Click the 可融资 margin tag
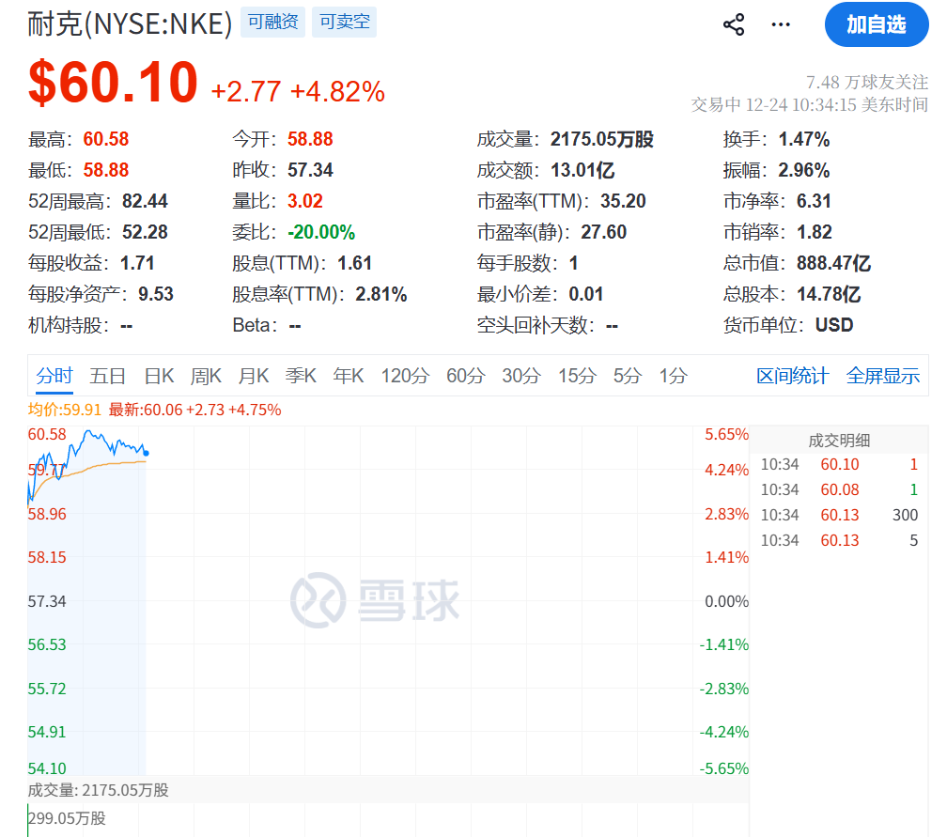This screenshot has width=947, height=837. (272, 22)
